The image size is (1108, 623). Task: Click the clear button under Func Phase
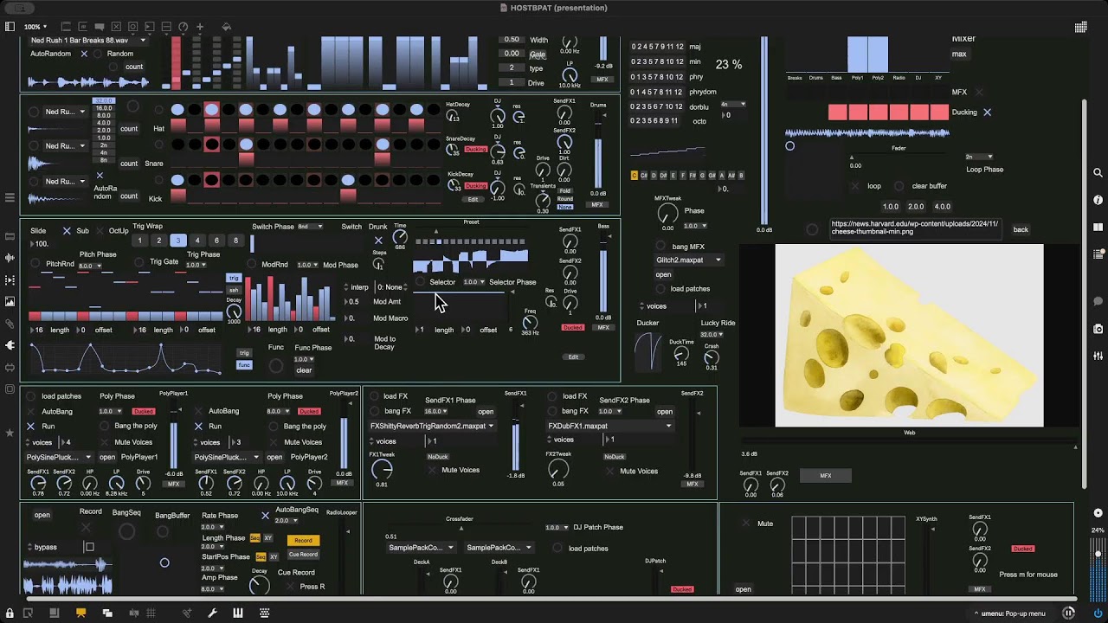(x=304, y=370)
